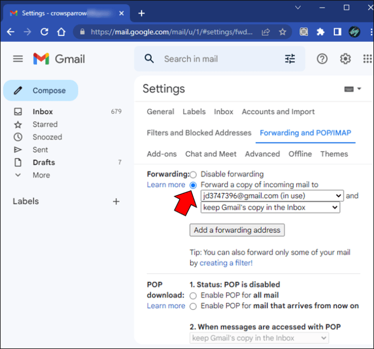Viewport: 374px width, 349px height.
Task: Select the Disable forwarding radio button
Action: click(x=194, y=174)
